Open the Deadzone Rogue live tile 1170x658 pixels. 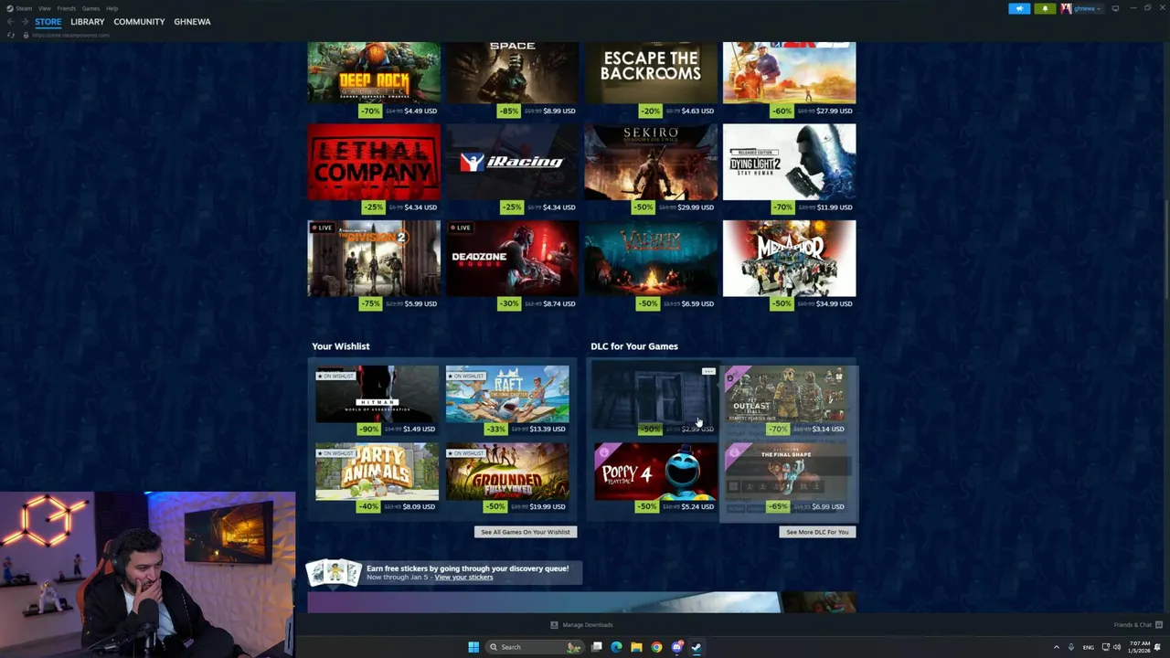[x=512, y=259]
